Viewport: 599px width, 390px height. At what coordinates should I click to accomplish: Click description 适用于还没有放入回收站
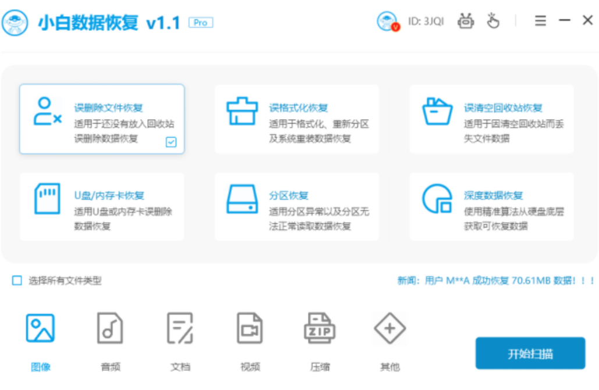point(124,124)
